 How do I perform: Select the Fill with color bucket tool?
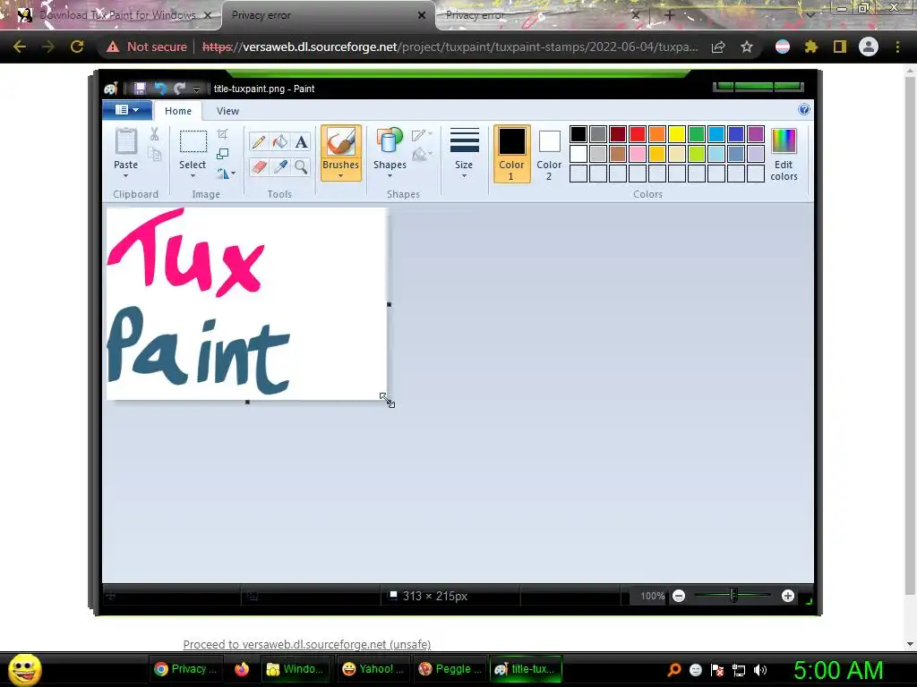[x=280, y=142]
